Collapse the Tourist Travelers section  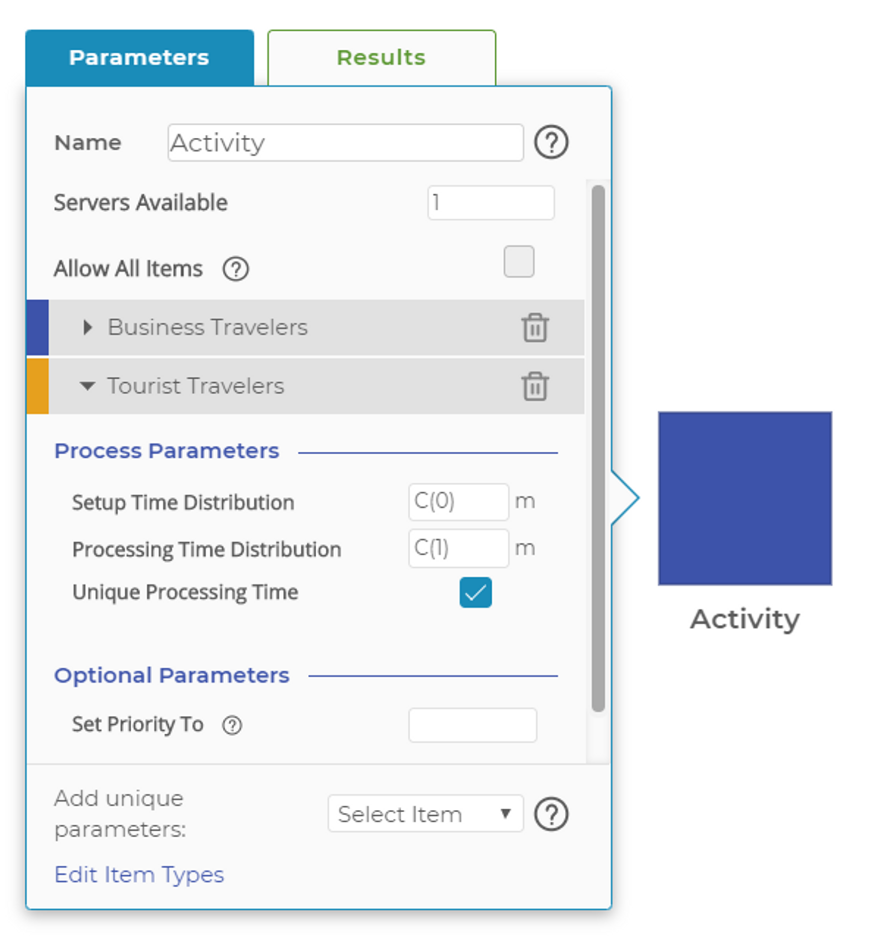[88, 386]
